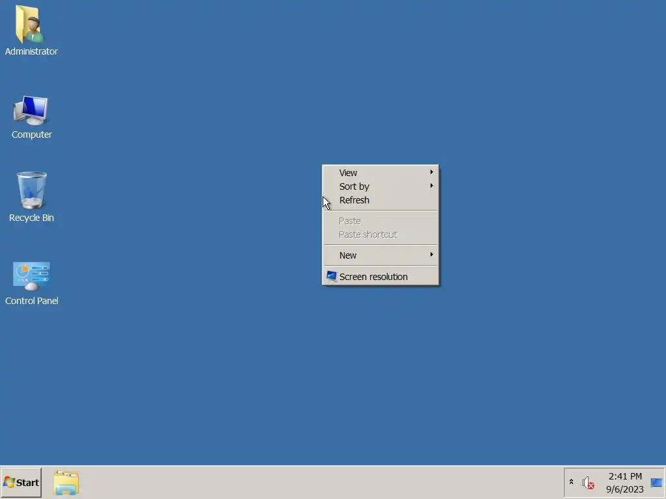Click the greyed-out Paste shortcut entry
Viewport: 666px width, 499px height.
380,234
